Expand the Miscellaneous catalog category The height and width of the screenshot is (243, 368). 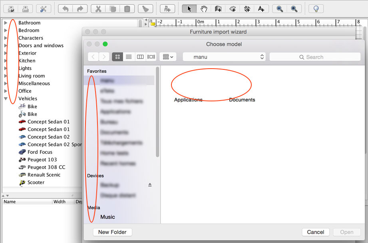click(6, 83)
